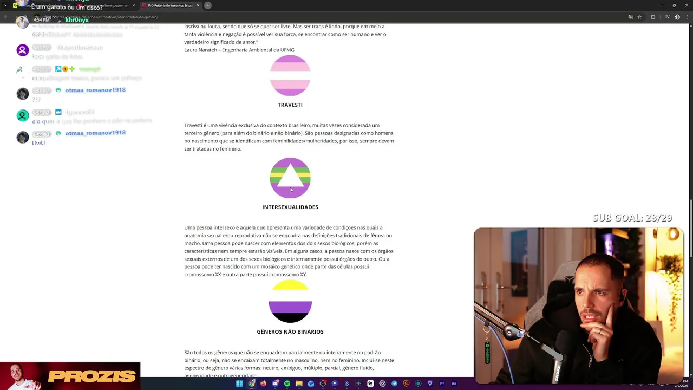Image resolution: width=693 pixels, height=390 pixels.
Task: Click the paragraph beginning 'Uma pessoa intersexo'
Action: 289,251
